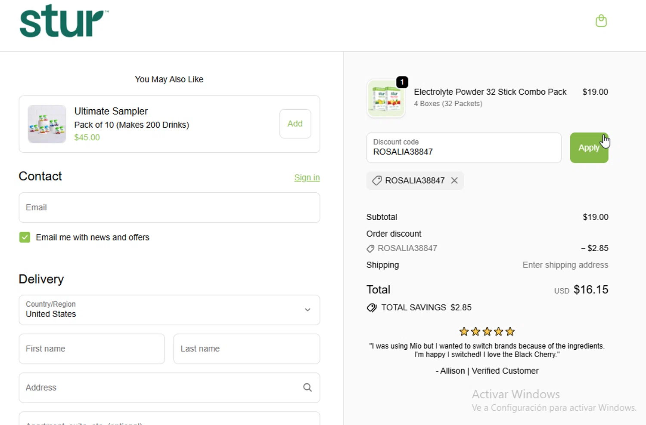Image resolution: width=646 pixels, height=425 pixels.
Task: Click the quantity badge on cart item
Action: (x=402, y=82)
